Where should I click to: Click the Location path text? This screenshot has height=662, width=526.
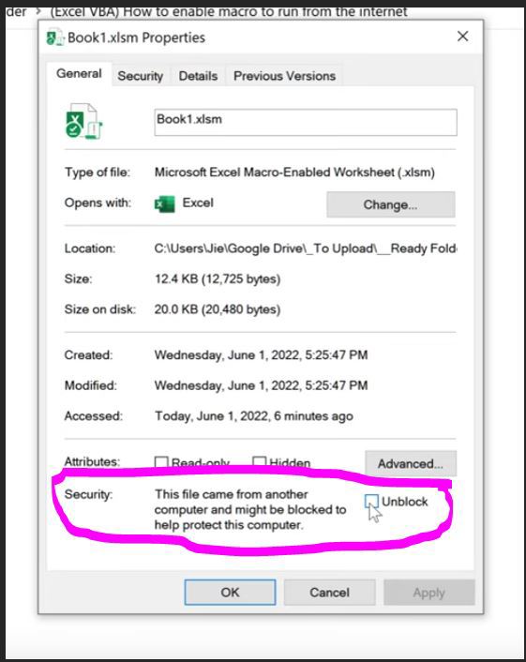[306, 248]
